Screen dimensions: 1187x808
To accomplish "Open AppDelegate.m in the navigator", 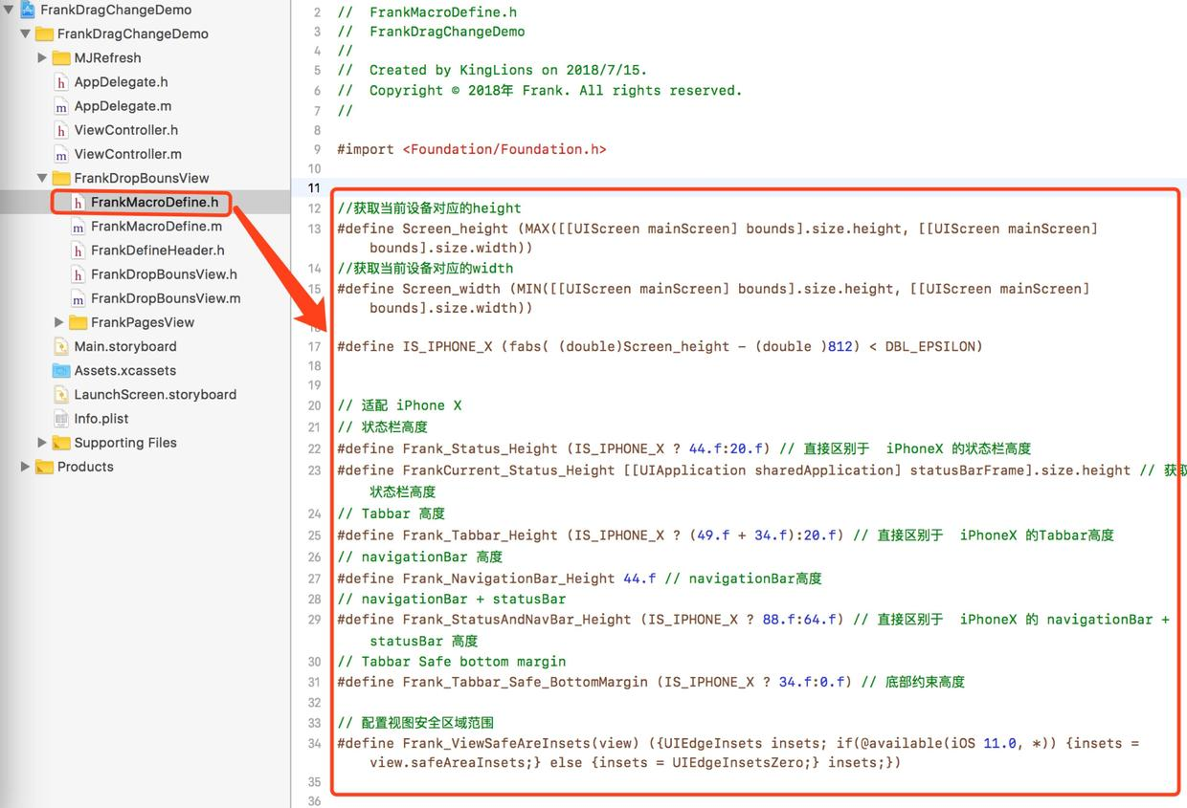I will coord(123,106).
